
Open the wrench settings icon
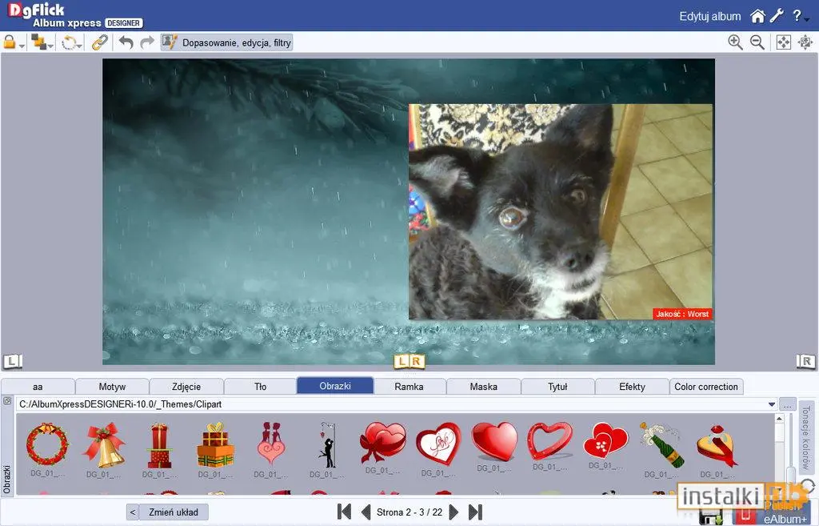point(777,16)
